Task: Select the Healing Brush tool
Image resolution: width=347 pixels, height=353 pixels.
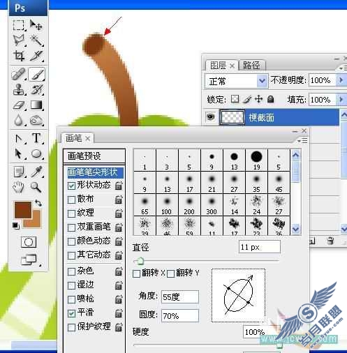Action: (x=19, y=74)
